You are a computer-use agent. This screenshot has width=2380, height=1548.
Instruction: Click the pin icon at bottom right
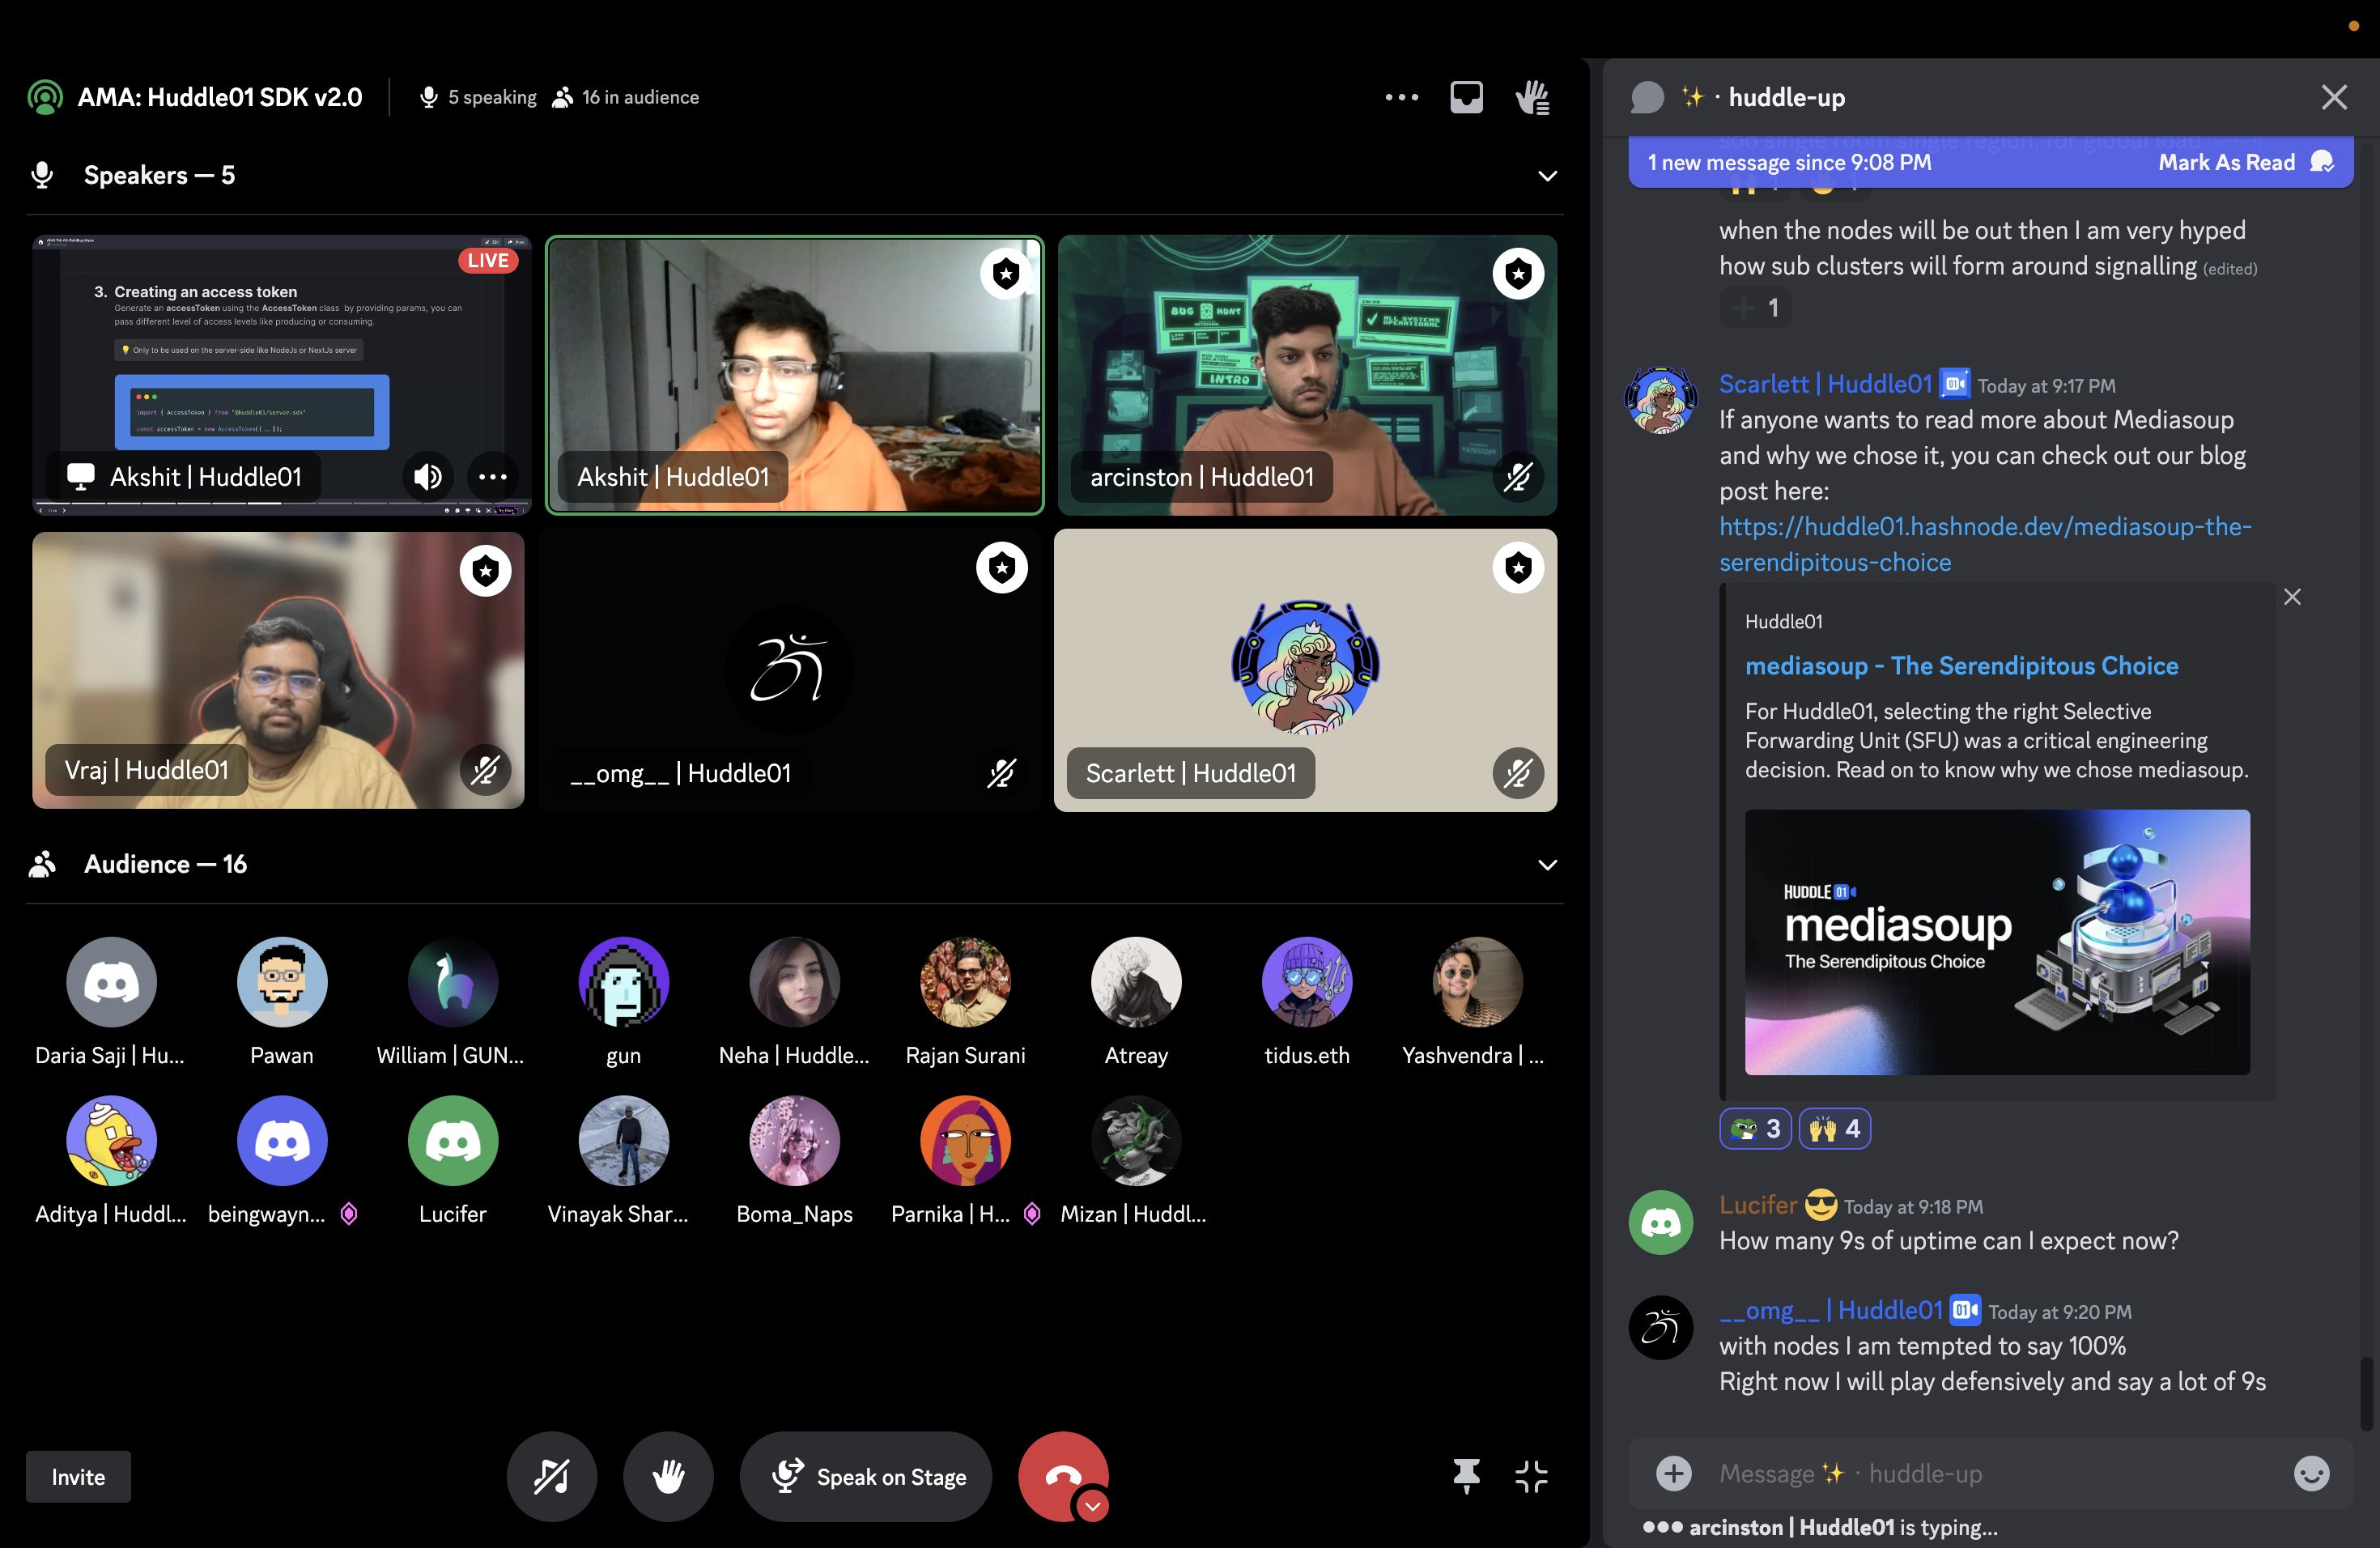click(x=1466, y=1476)
